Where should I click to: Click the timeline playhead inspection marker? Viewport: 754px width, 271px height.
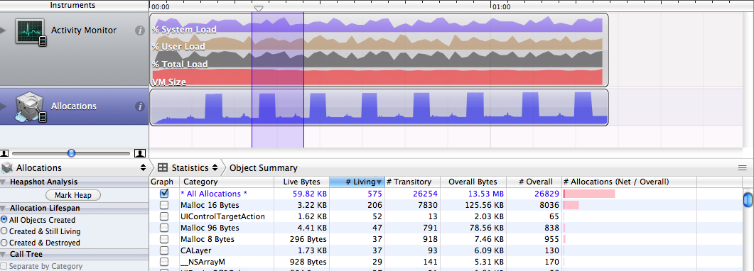(x=258, y=9)
